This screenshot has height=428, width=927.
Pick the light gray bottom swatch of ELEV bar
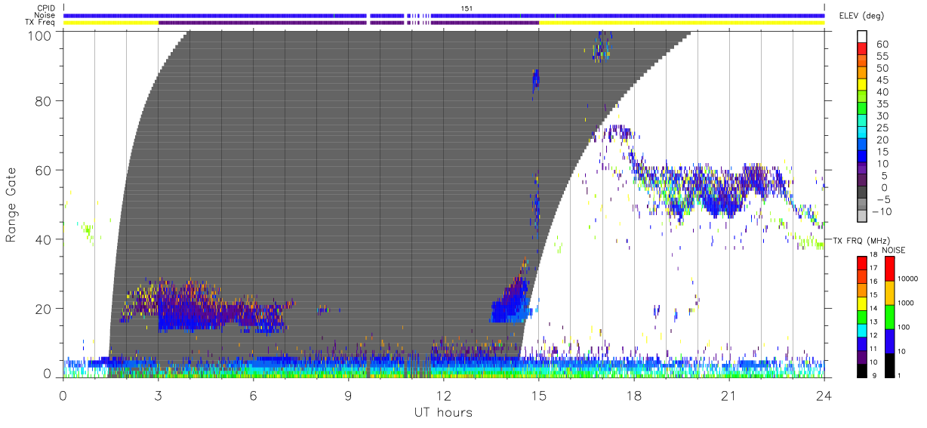tap(863, 217)
